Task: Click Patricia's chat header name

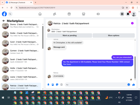Action: point(71,24)
